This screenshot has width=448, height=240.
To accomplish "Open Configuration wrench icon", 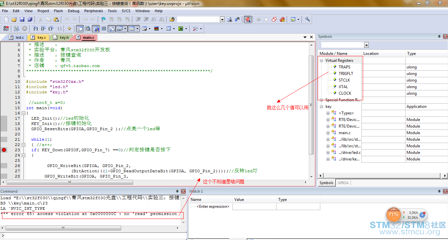I will [x=307, y=19].
